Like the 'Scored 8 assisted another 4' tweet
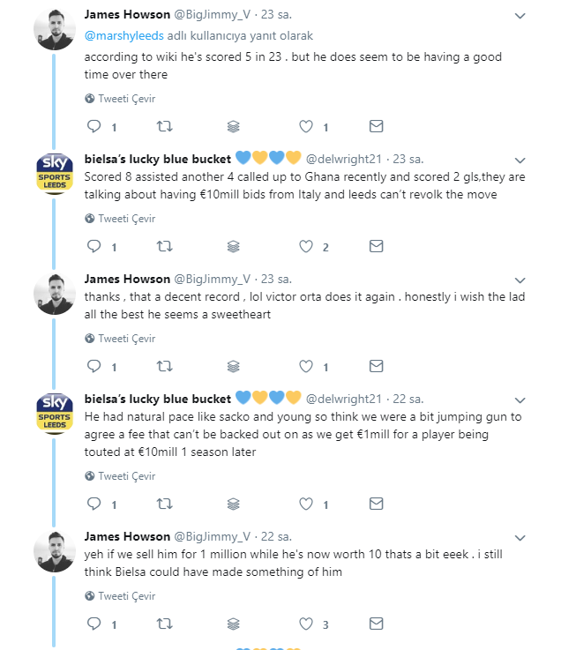The image size is (561, 650). 307,247
